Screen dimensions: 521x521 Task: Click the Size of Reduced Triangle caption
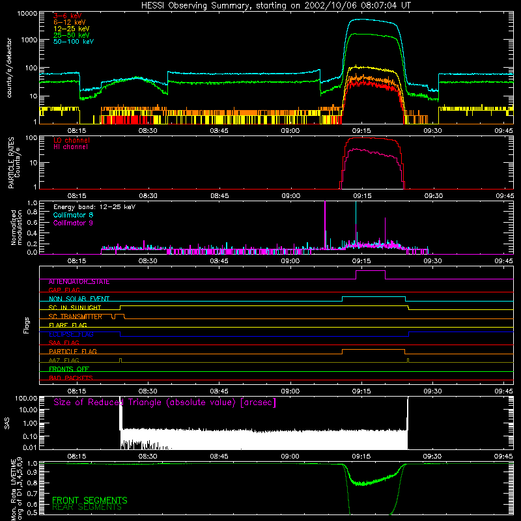click(x=165, y=402)
